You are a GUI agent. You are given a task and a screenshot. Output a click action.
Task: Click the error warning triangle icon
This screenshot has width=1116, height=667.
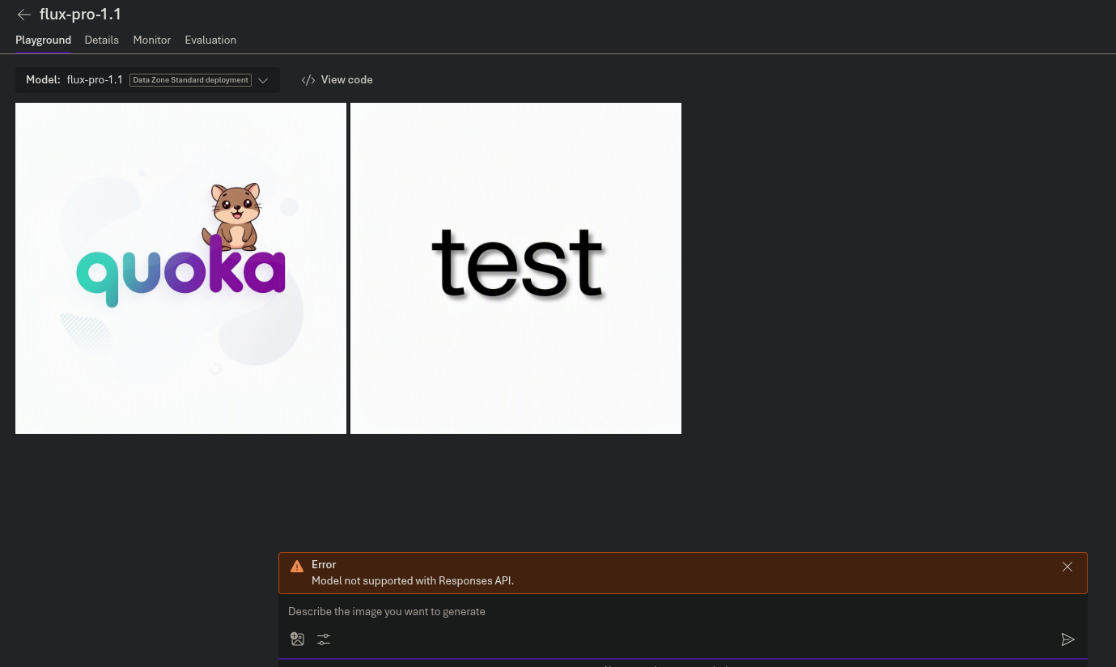tap(297, 567)
